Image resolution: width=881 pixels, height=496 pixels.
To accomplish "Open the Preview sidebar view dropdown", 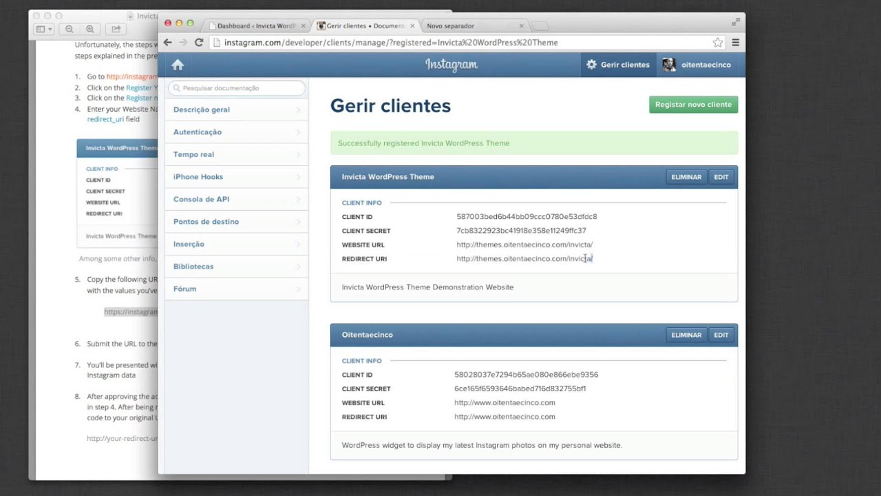I will (44, 29).
